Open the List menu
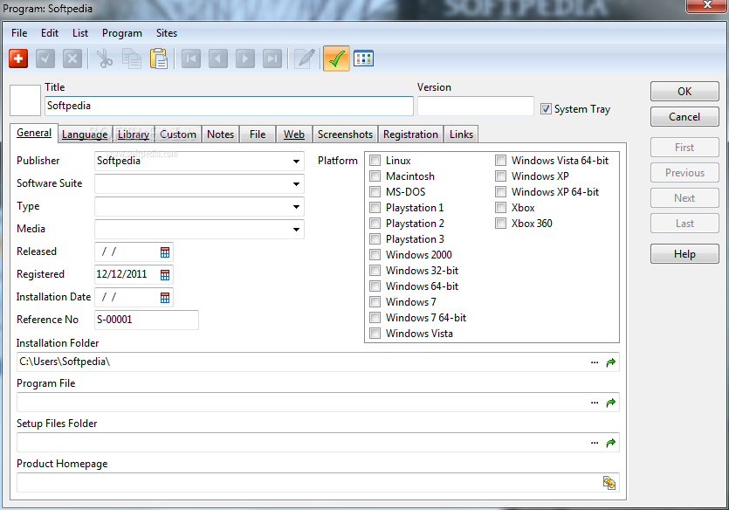The width and height of the screenshot is (729, 510). [80, 33]
